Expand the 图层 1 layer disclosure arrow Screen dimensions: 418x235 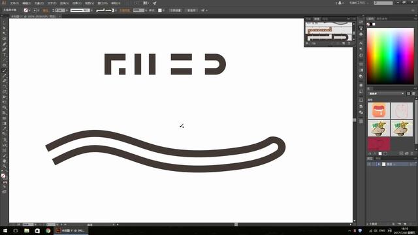pyautogui.click(x=379, y=164)
